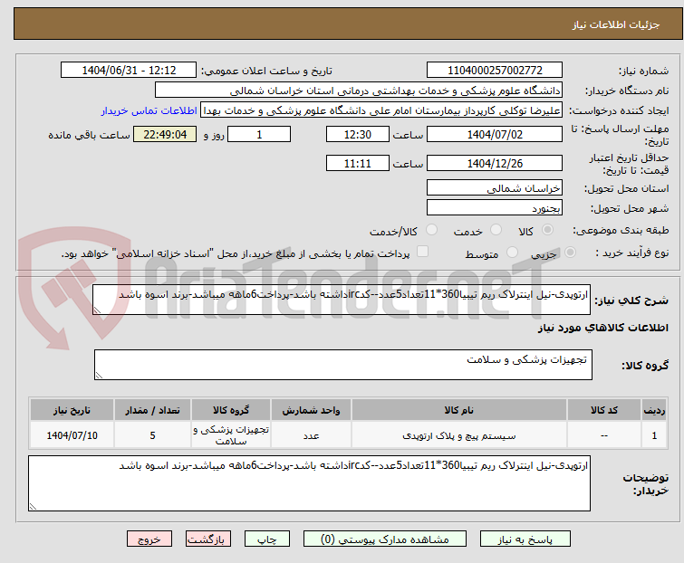Click the گروه کالا column header

coord(231,410)
